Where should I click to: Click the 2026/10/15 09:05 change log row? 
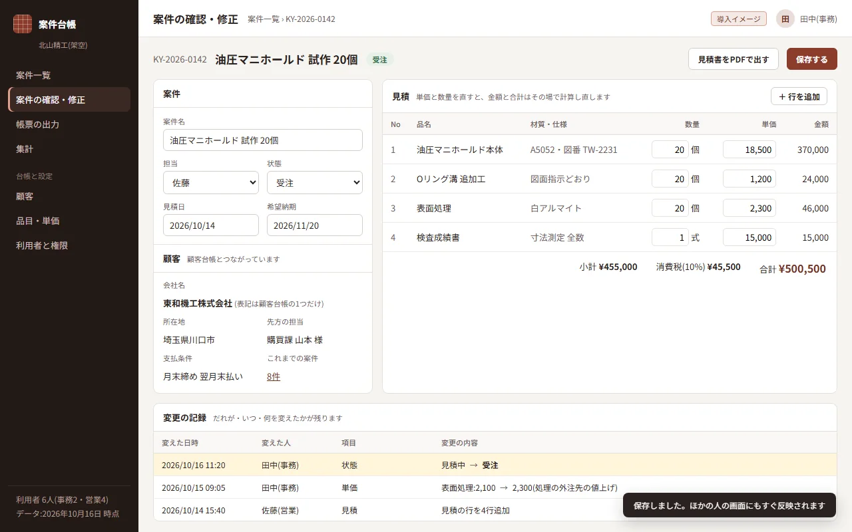point(495,487)
